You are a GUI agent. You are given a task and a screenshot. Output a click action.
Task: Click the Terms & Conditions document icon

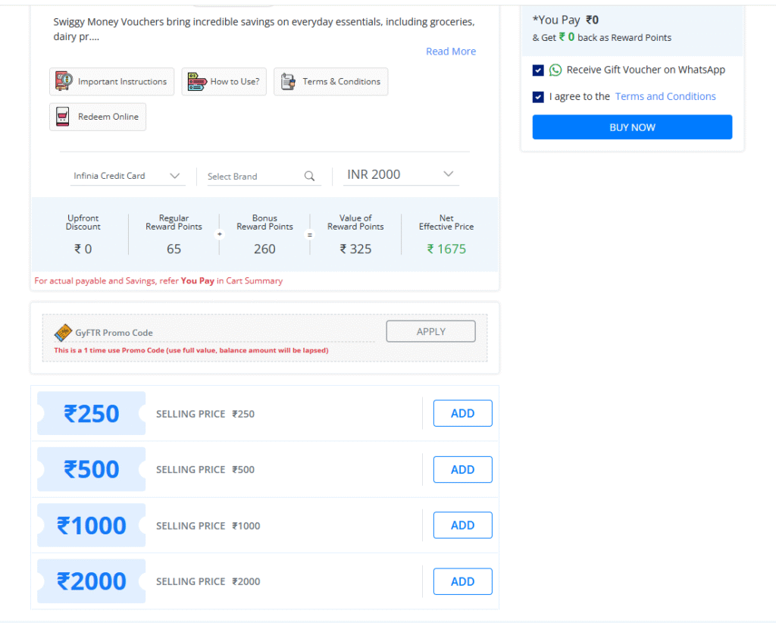288,80
